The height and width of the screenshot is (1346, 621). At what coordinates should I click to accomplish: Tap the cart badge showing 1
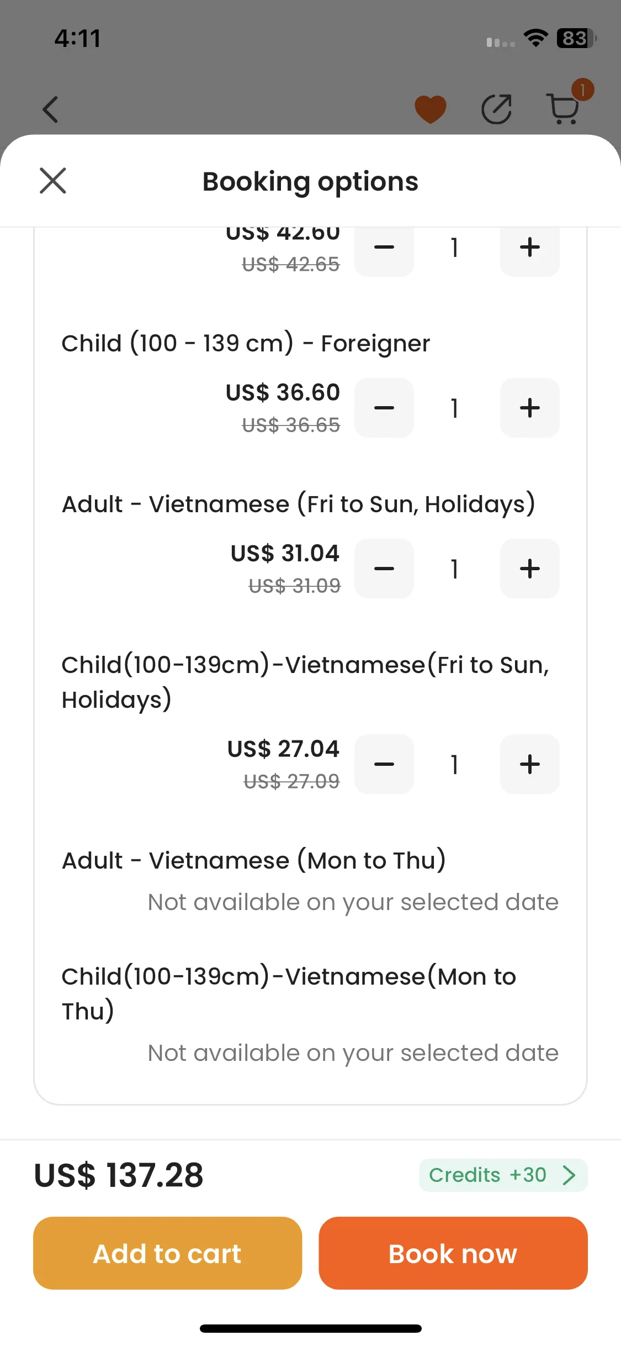(x=582, y=90)
